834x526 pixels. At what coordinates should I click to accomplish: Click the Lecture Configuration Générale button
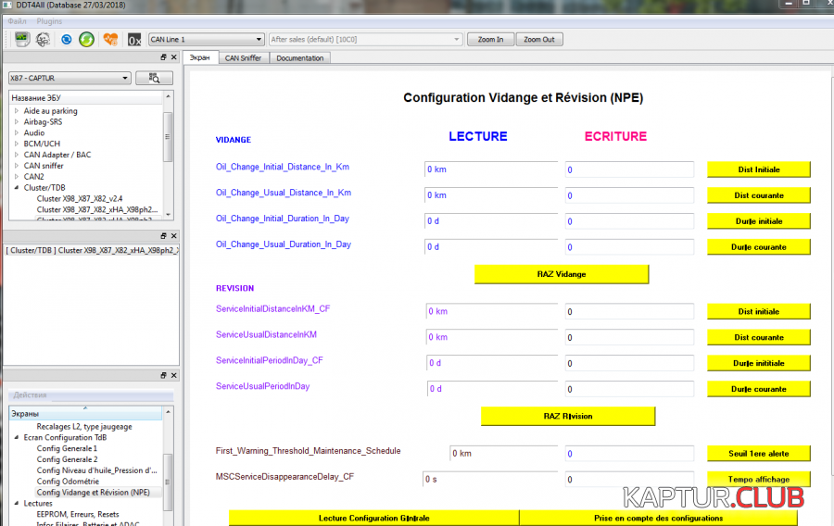374,518
